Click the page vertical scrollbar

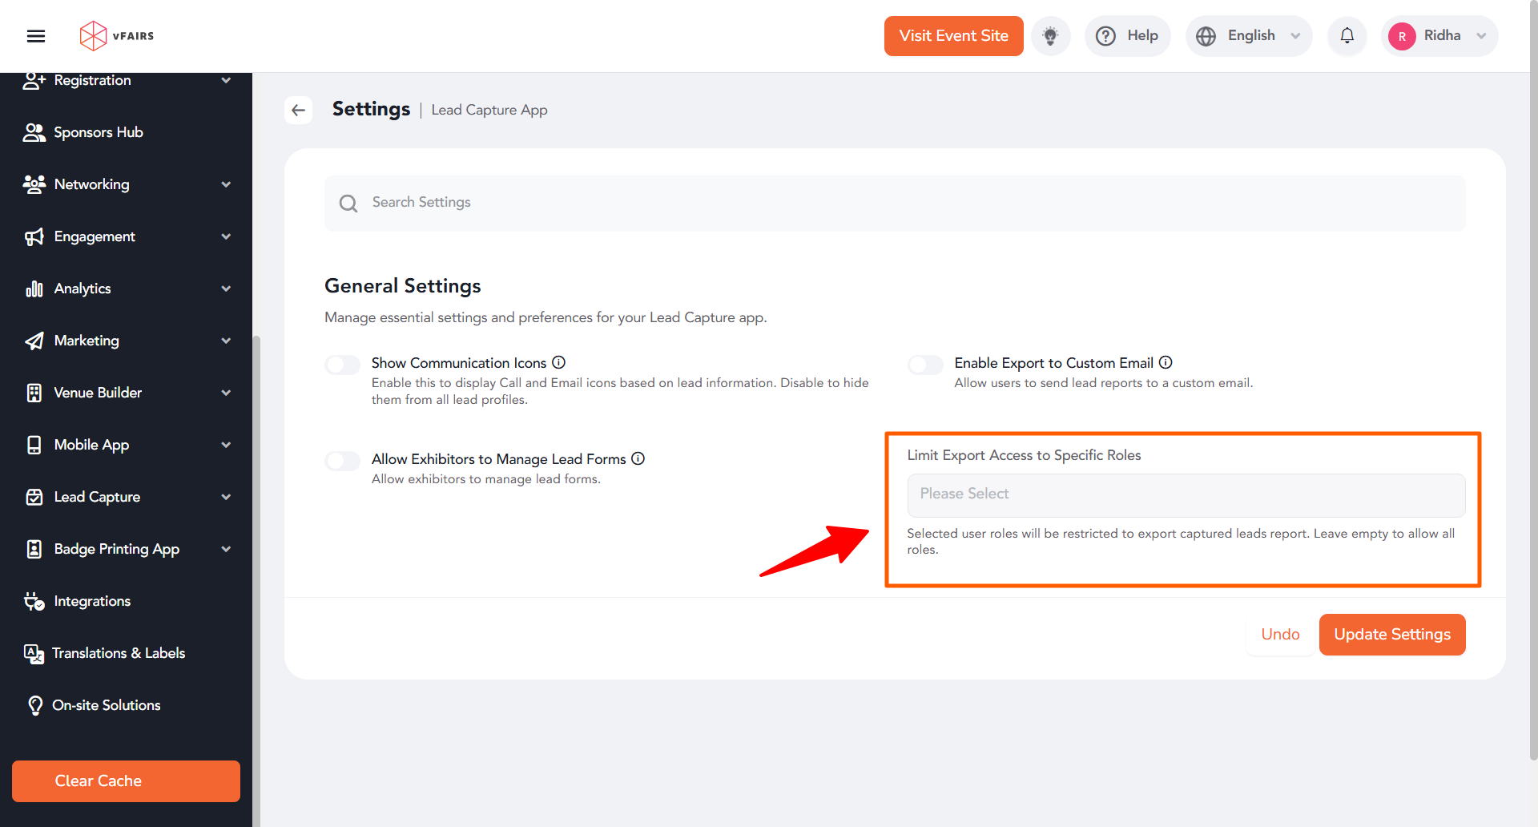click(x=1533, y=381)
